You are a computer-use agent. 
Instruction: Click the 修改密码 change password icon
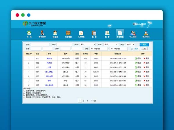pyautogui.click(x=146, y=34)
